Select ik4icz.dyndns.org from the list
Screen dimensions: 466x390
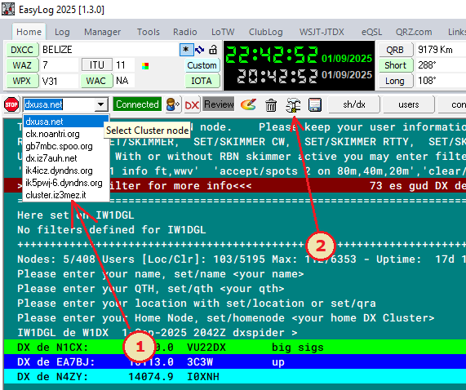coord(65,171)
